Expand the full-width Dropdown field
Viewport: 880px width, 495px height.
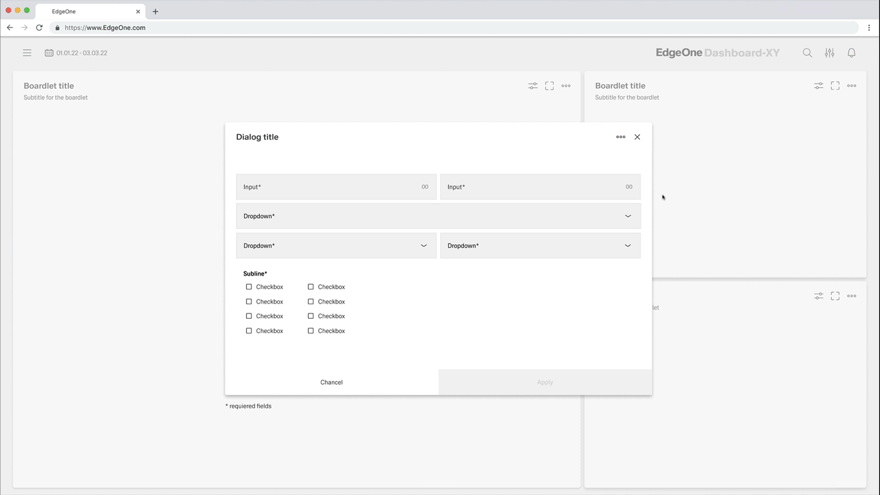[438, 216]
